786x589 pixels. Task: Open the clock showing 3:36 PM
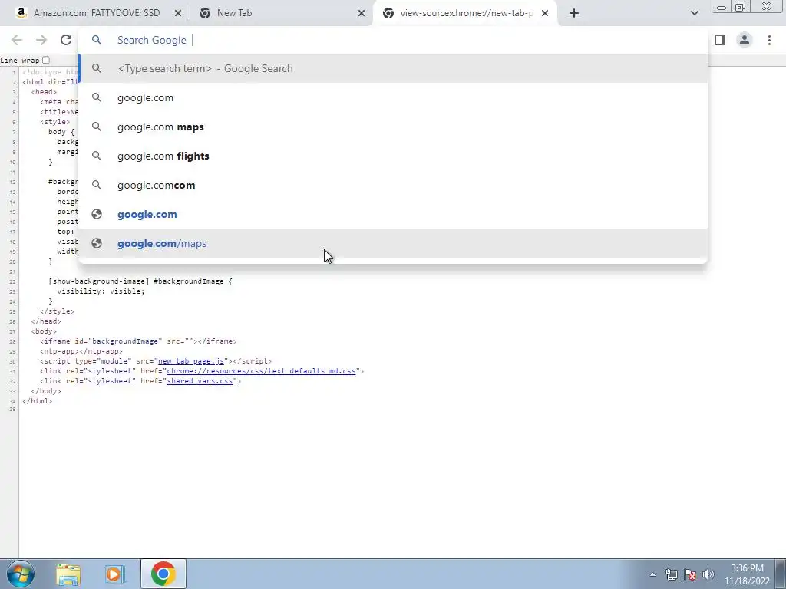coord(747,574)
